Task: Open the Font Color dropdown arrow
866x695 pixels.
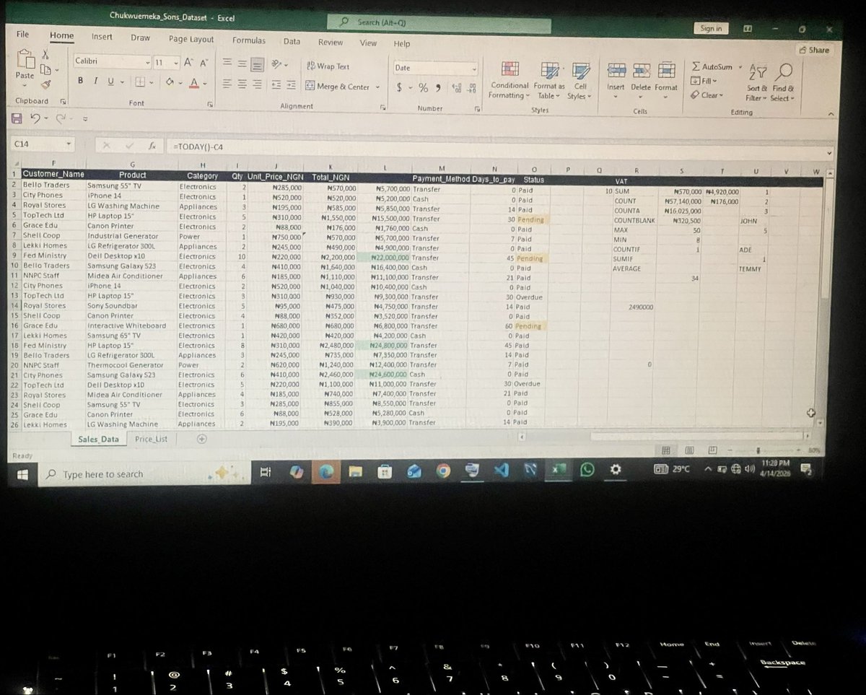Action: [204, 84]
